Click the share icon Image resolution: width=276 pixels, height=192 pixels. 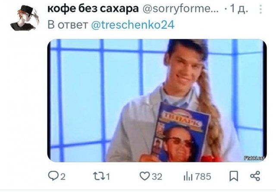[x=255, y=176]
